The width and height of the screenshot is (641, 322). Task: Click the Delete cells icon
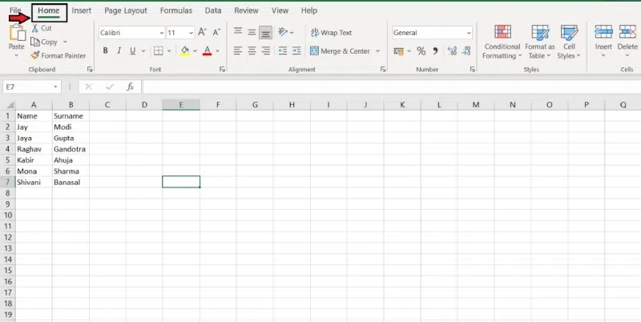pyautogui.click(x=627, y=32)
